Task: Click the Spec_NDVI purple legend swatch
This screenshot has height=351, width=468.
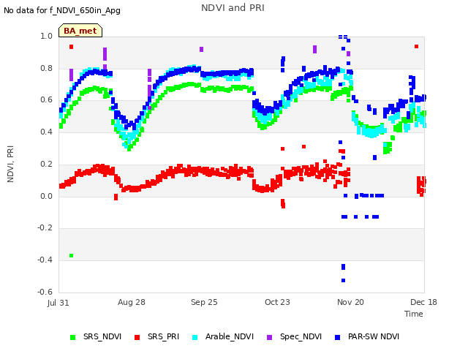Action: 270,337
